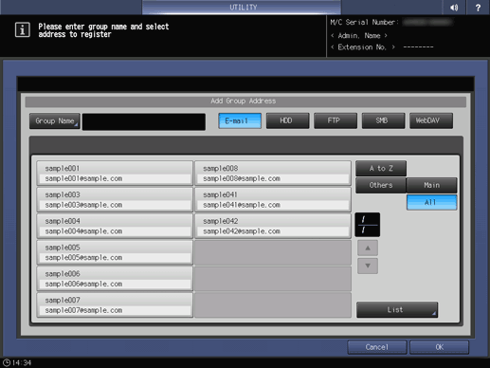The image size is (490, 368).
Task: Open help with the question mark icon
Action: pyautogui.click(x=478, y=8)
